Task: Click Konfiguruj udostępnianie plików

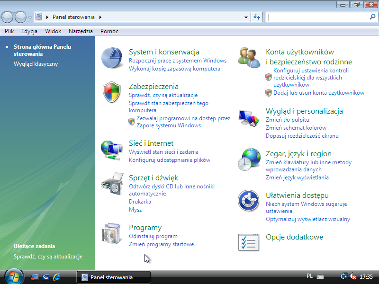Action: pyautogui.click(x=170, y=160)
